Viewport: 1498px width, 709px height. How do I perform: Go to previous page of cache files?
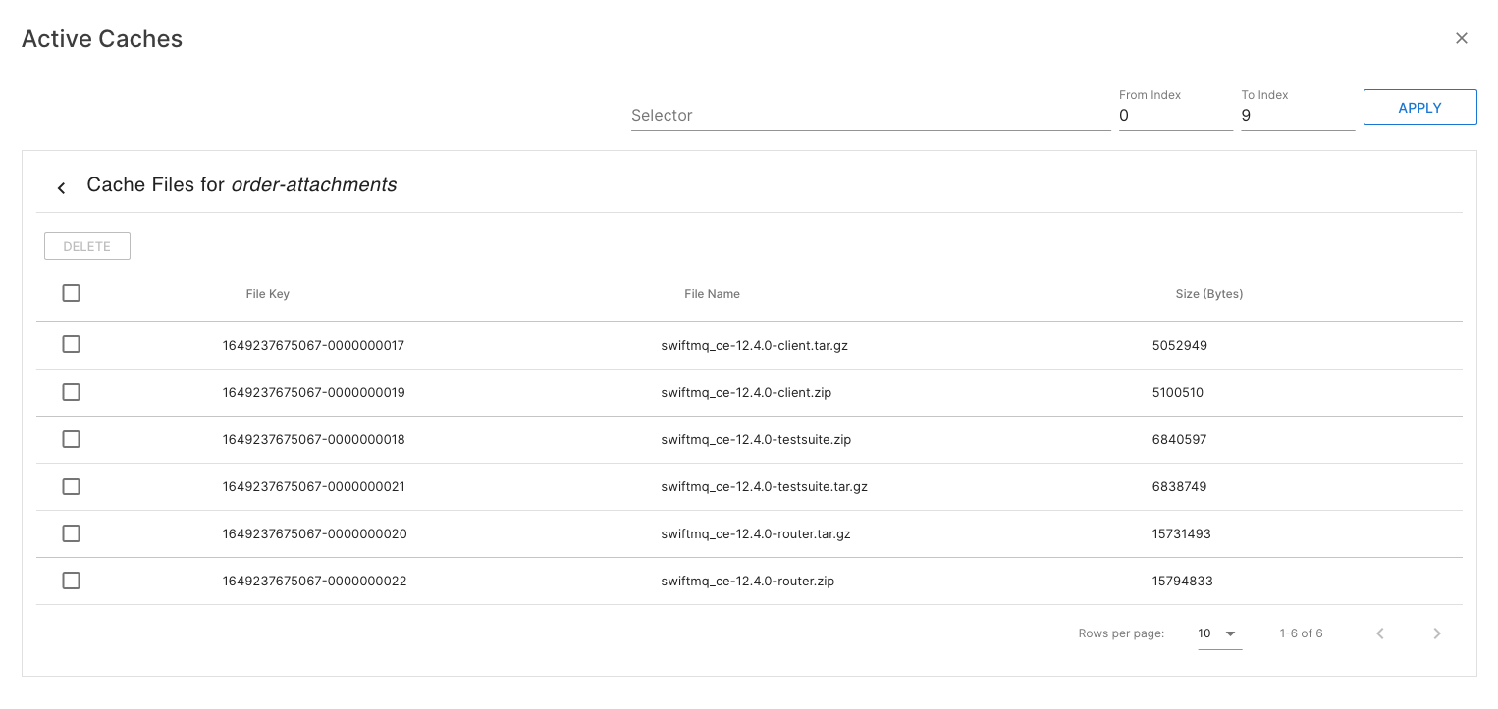(x=1379, y=633)
